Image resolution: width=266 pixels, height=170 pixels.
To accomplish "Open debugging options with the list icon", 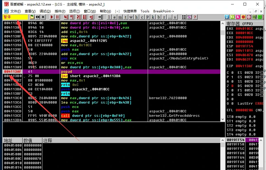I will (184, 17).
